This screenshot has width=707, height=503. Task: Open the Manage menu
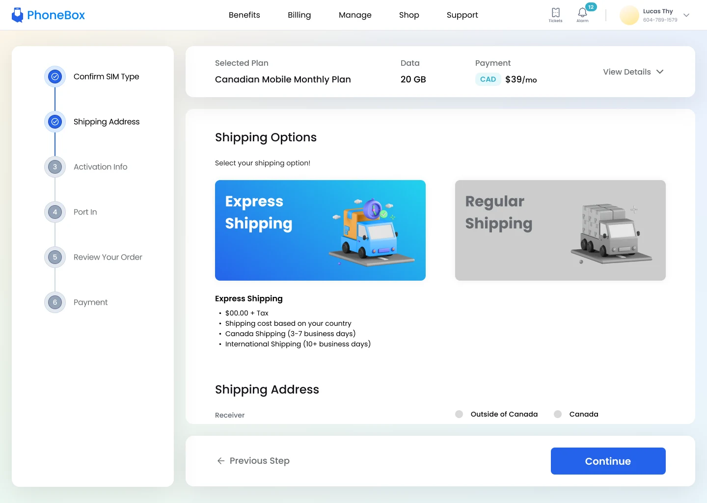click(x=355, y=15)
